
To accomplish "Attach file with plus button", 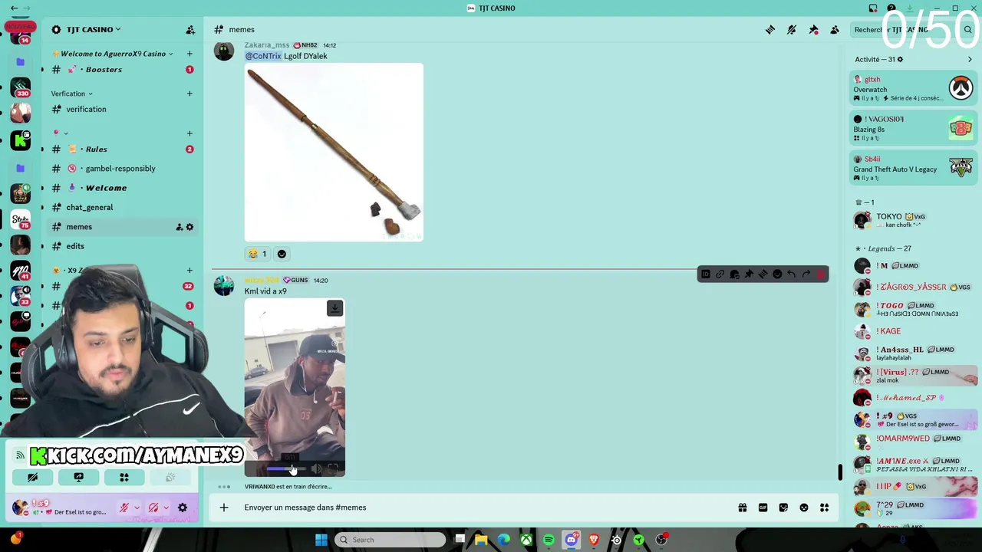I will click(x=224, y=508).
